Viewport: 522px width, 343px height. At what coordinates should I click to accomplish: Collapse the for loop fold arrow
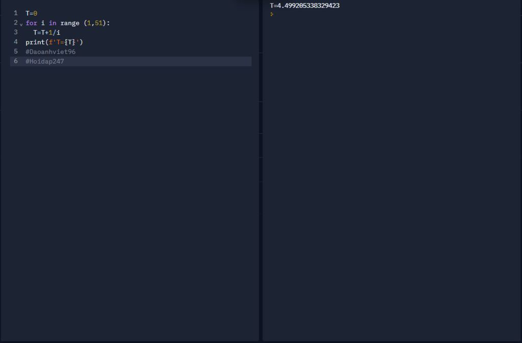[21, 24]
